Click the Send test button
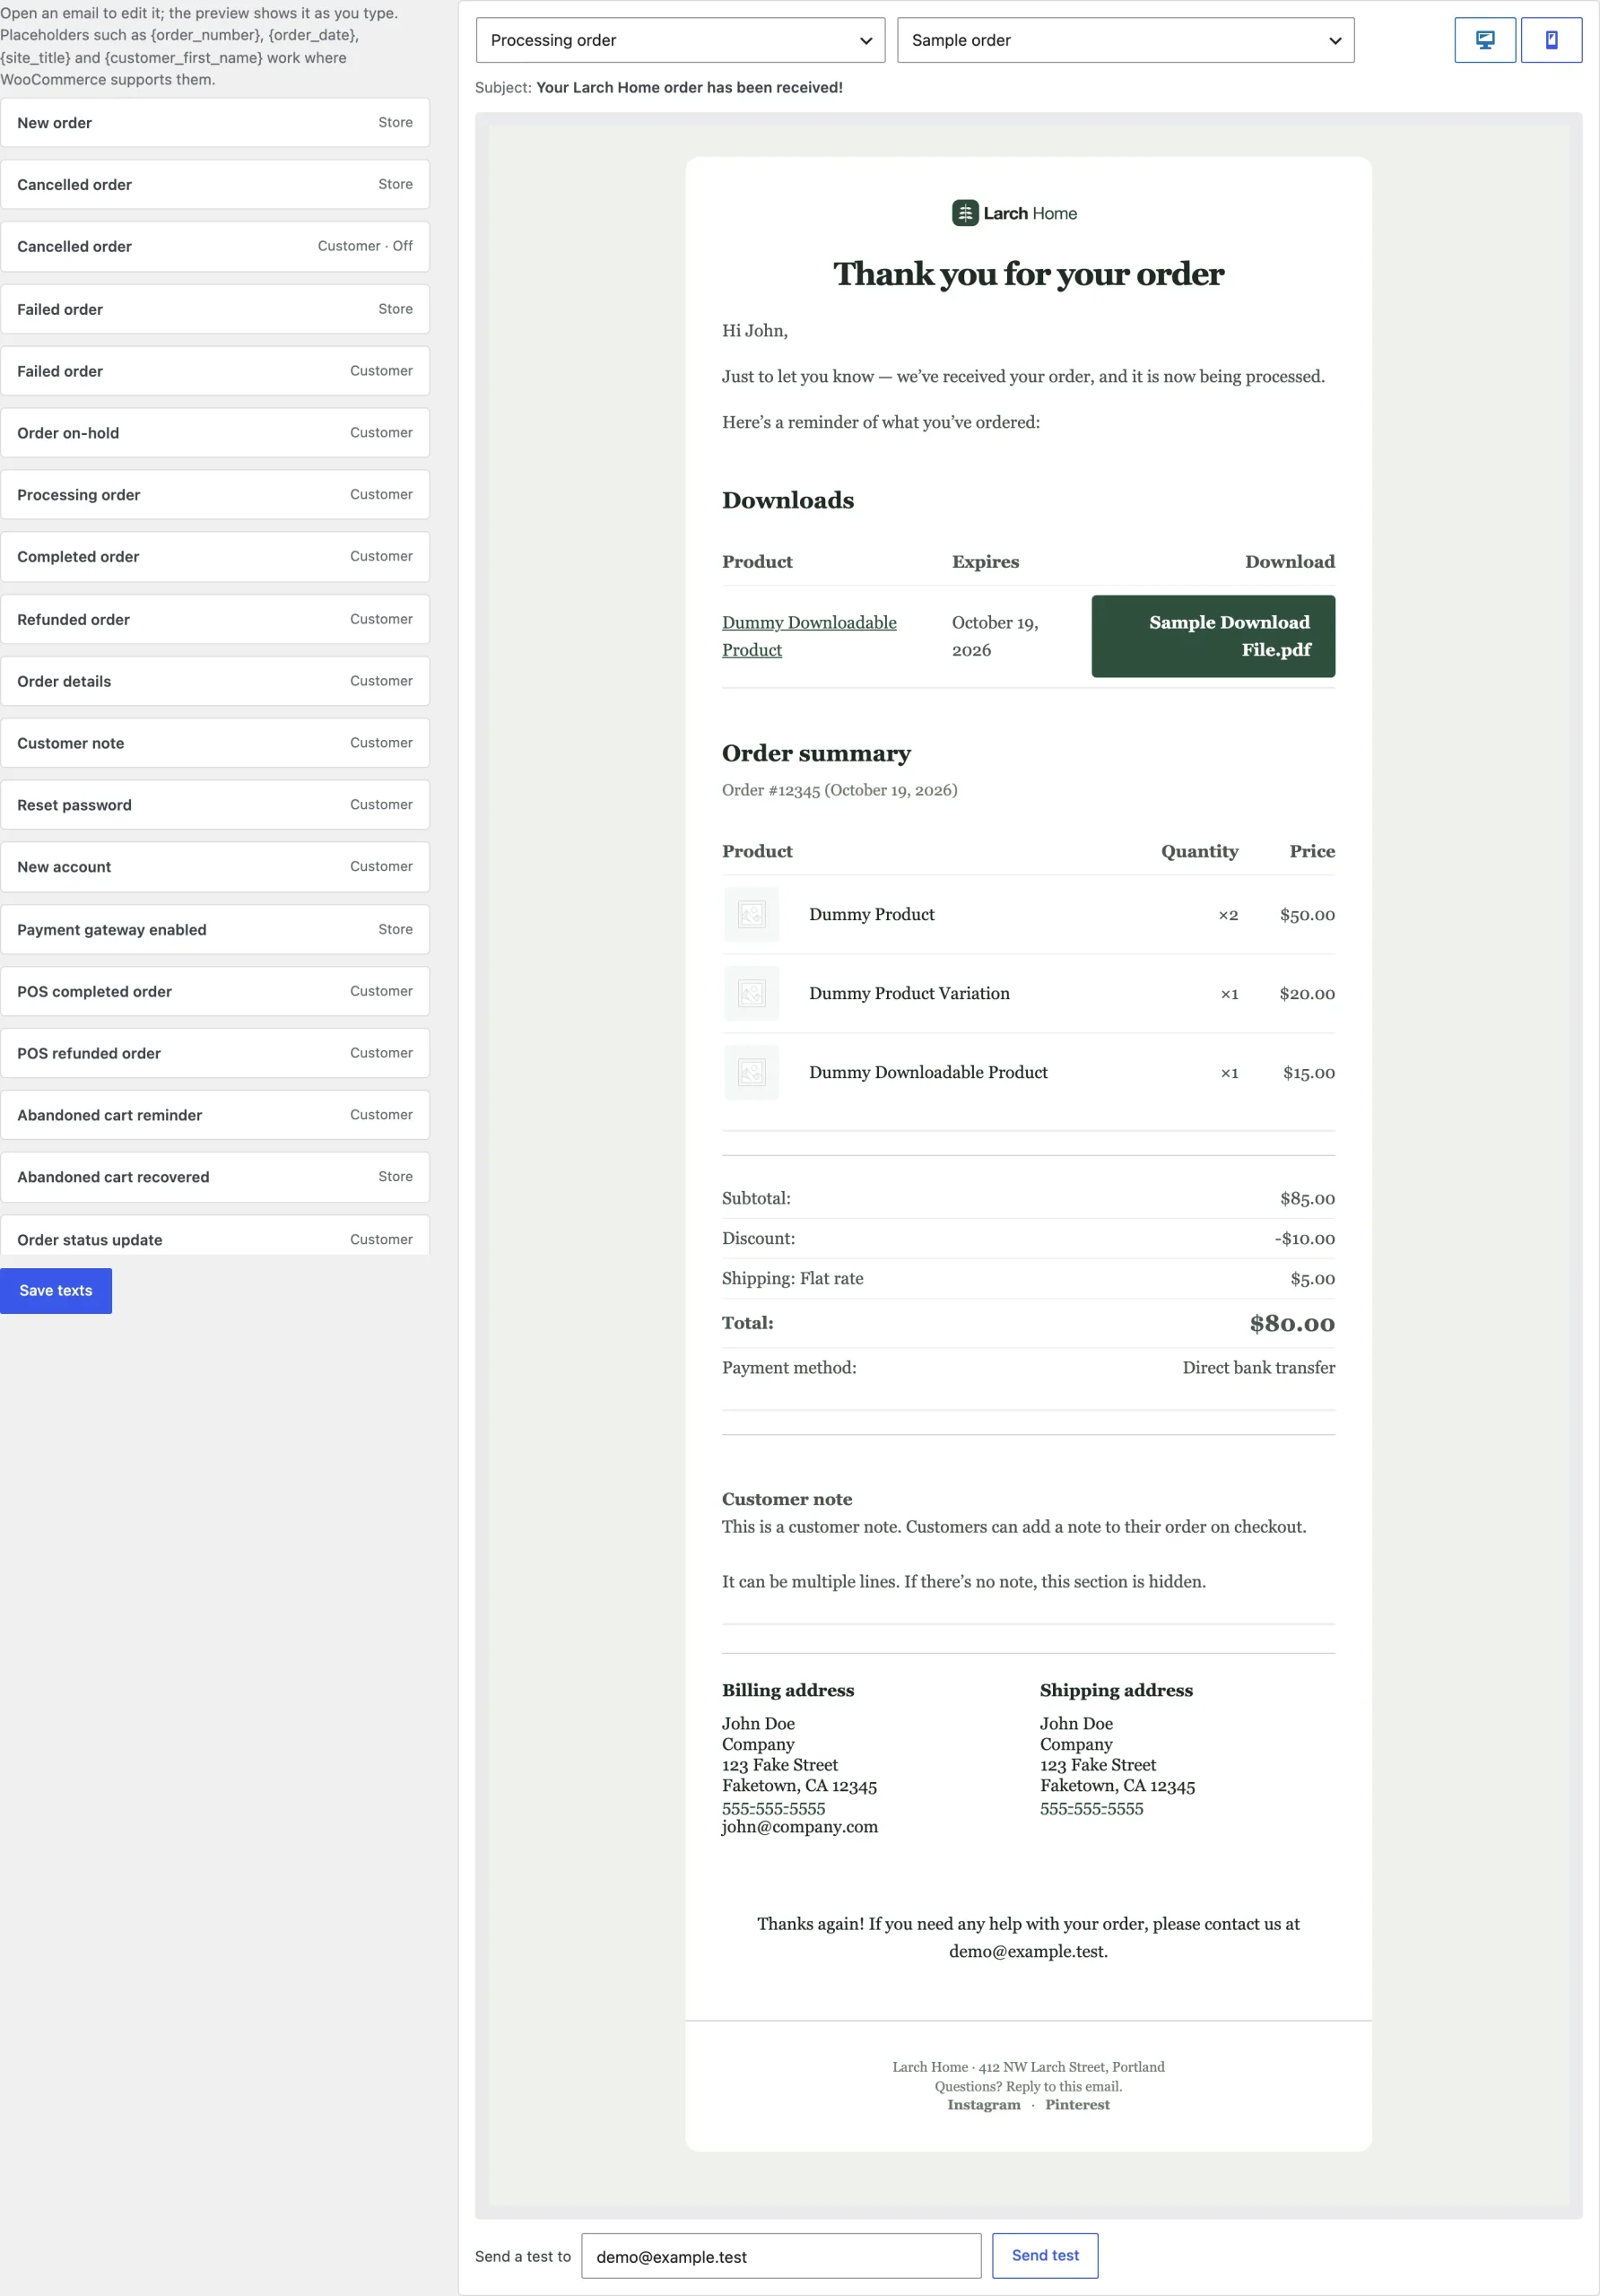Screen dimensions: 1600x2296 coord(1045,2255)
